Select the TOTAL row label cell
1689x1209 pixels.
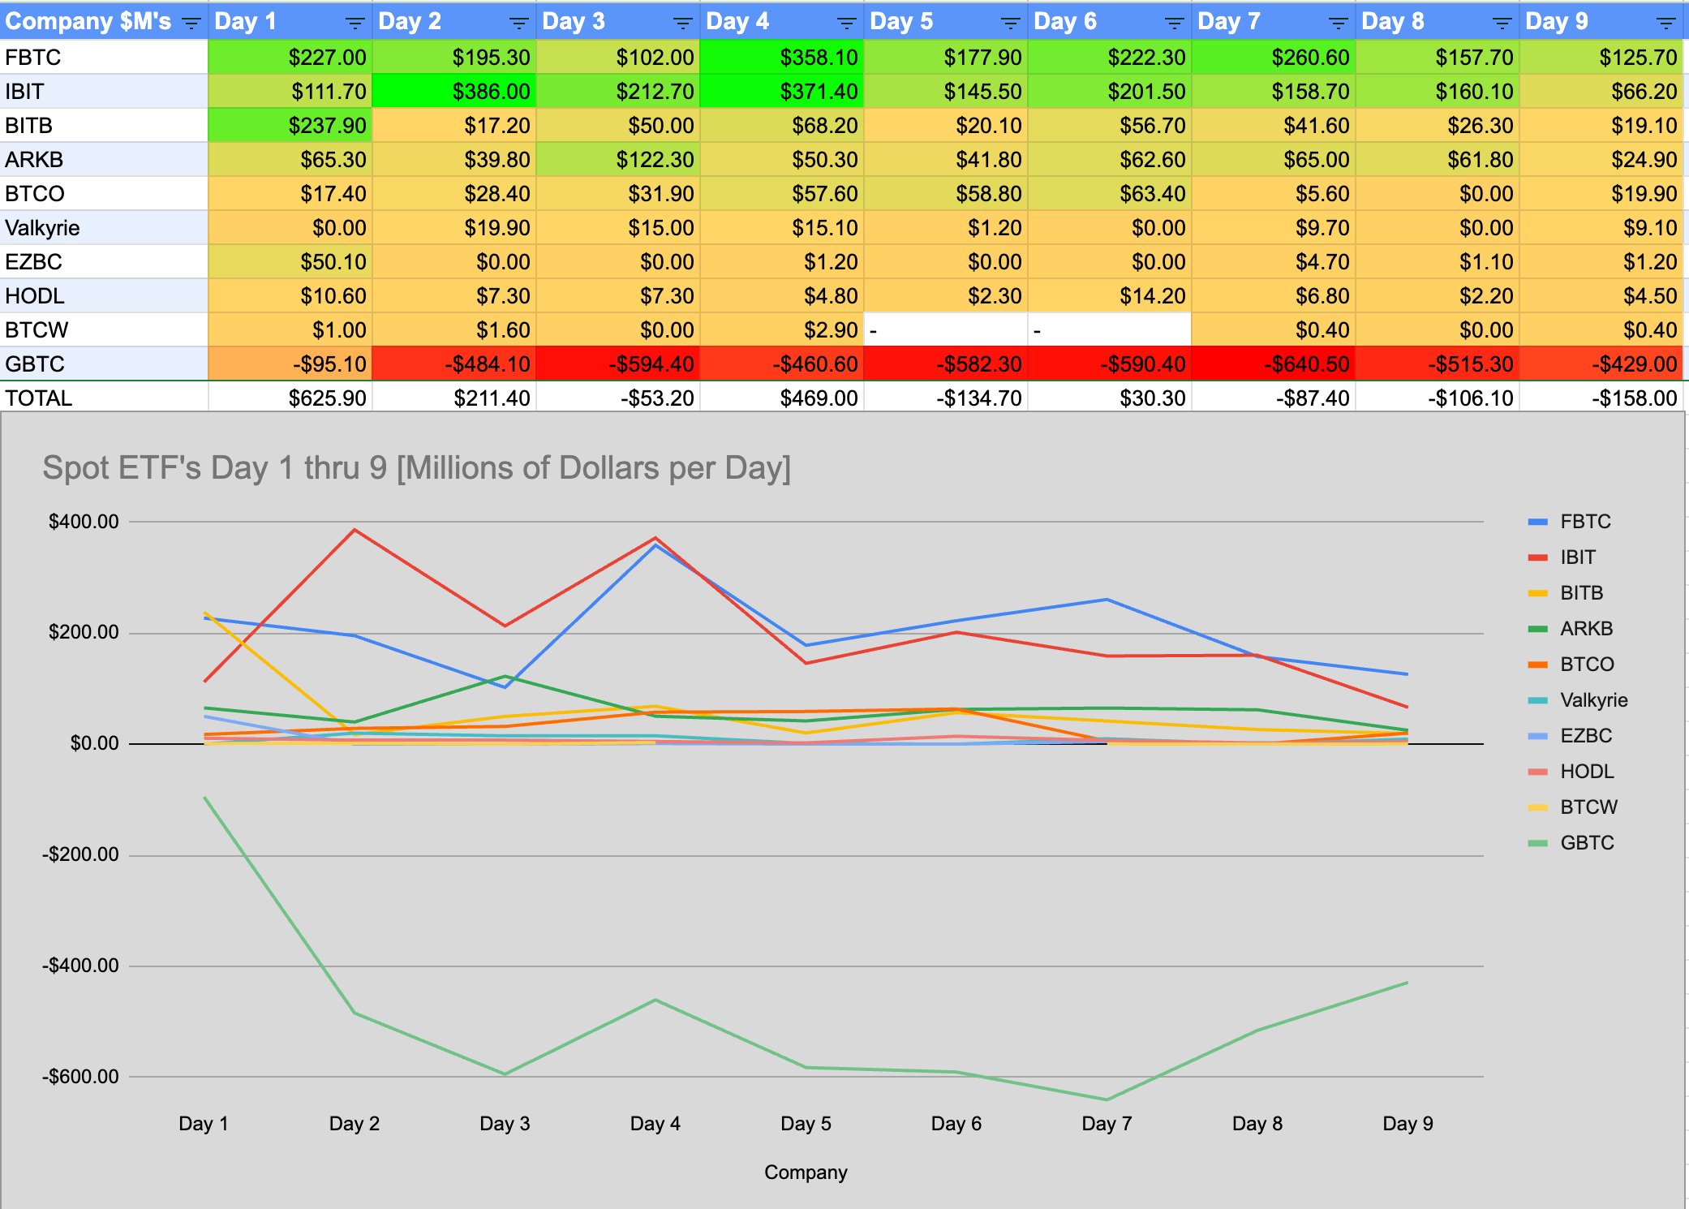(104, 398)
